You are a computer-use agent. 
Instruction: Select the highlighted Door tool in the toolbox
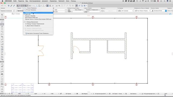2,24
